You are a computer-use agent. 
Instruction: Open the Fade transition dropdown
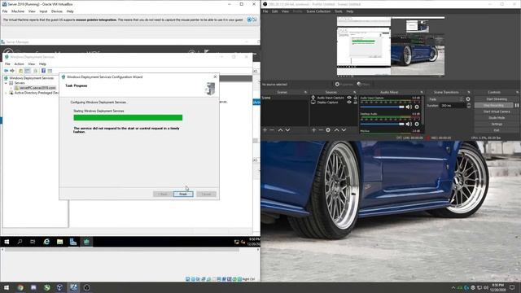[x=445, y=99]
